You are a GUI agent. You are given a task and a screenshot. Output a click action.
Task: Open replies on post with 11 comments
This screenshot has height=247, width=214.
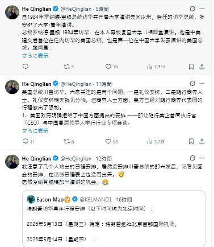(28, 142)
